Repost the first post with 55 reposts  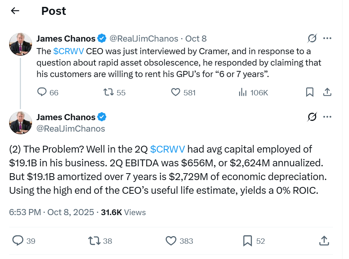point(108,92)
